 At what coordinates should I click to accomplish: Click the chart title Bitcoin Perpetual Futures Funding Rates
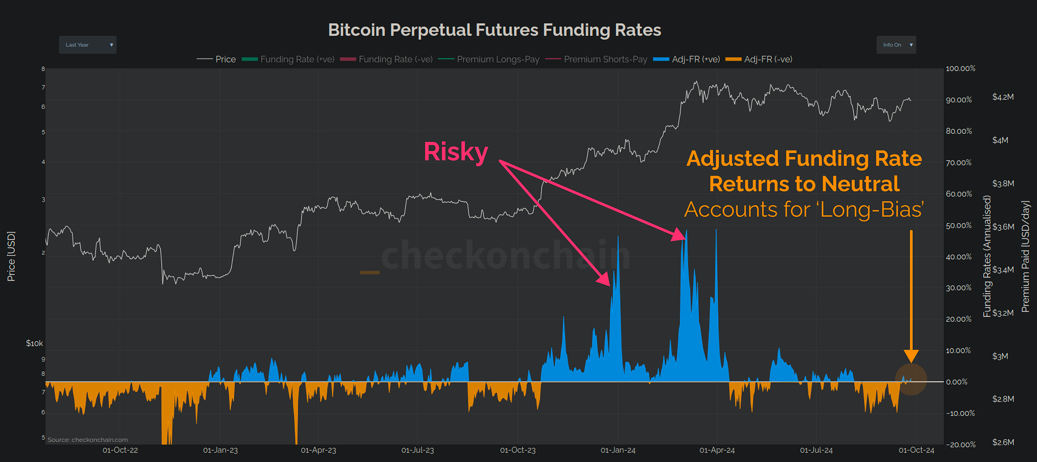click(495, 29)
